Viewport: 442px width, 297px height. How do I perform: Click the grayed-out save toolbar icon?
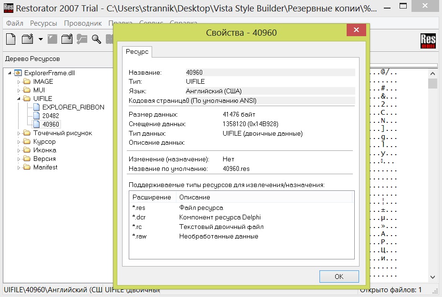tap(52, 39)
